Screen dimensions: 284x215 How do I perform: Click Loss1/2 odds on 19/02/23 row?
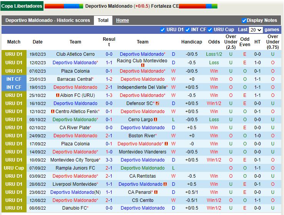[x=214, y=54]
